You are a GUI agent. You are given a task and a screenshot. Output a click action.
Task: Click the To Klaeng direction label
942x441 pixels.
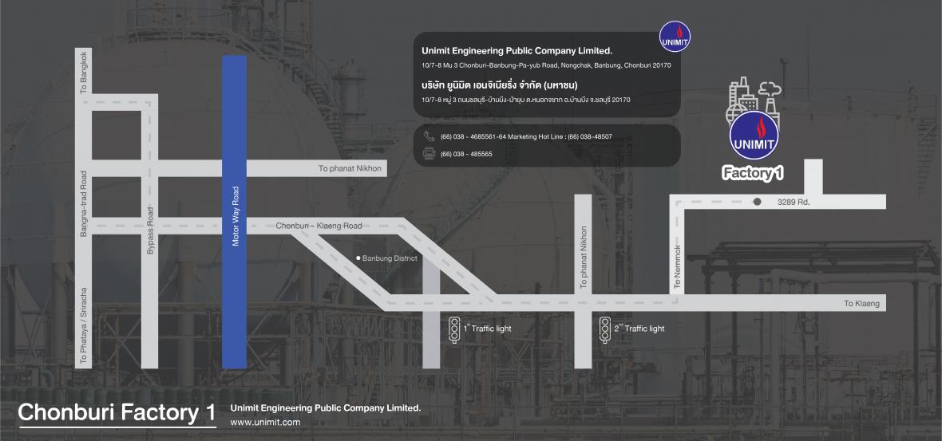861,304
